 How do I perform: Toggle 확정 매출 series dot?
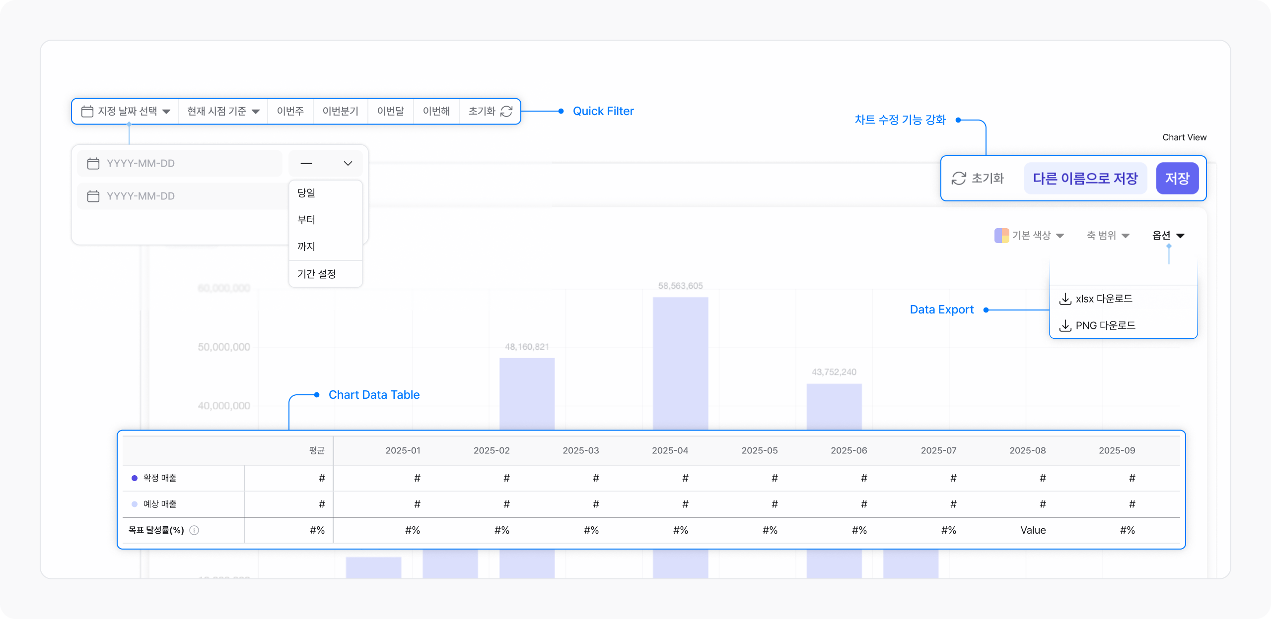[x=134, y=478]
